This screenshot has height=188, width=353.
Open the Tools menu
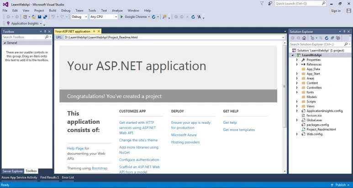92,10
